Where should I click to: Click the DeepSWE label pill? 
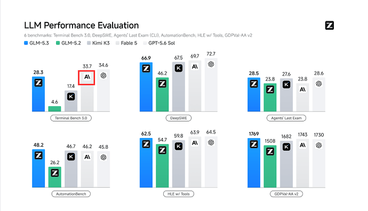click(x=179, y=118)
